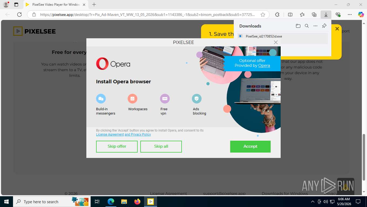Show hidden system tray icons
367x207 pixels.
click(313, 202)
